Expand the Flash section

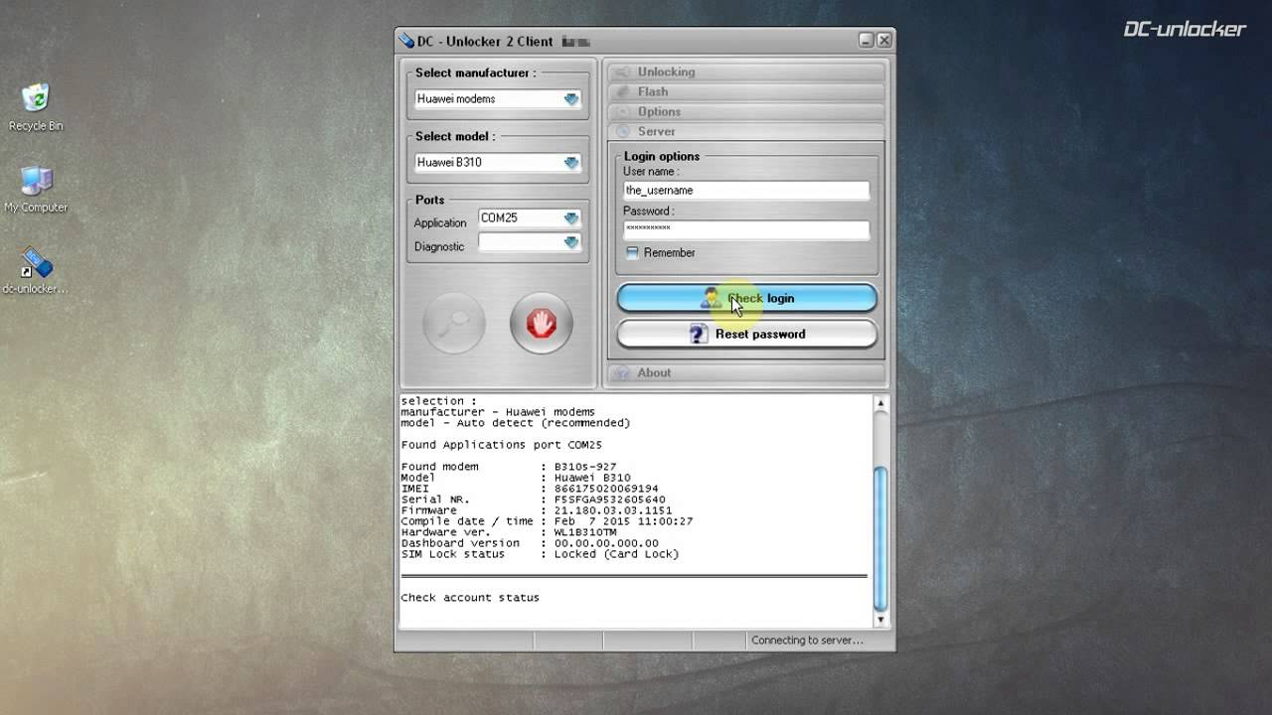point(745,92)
